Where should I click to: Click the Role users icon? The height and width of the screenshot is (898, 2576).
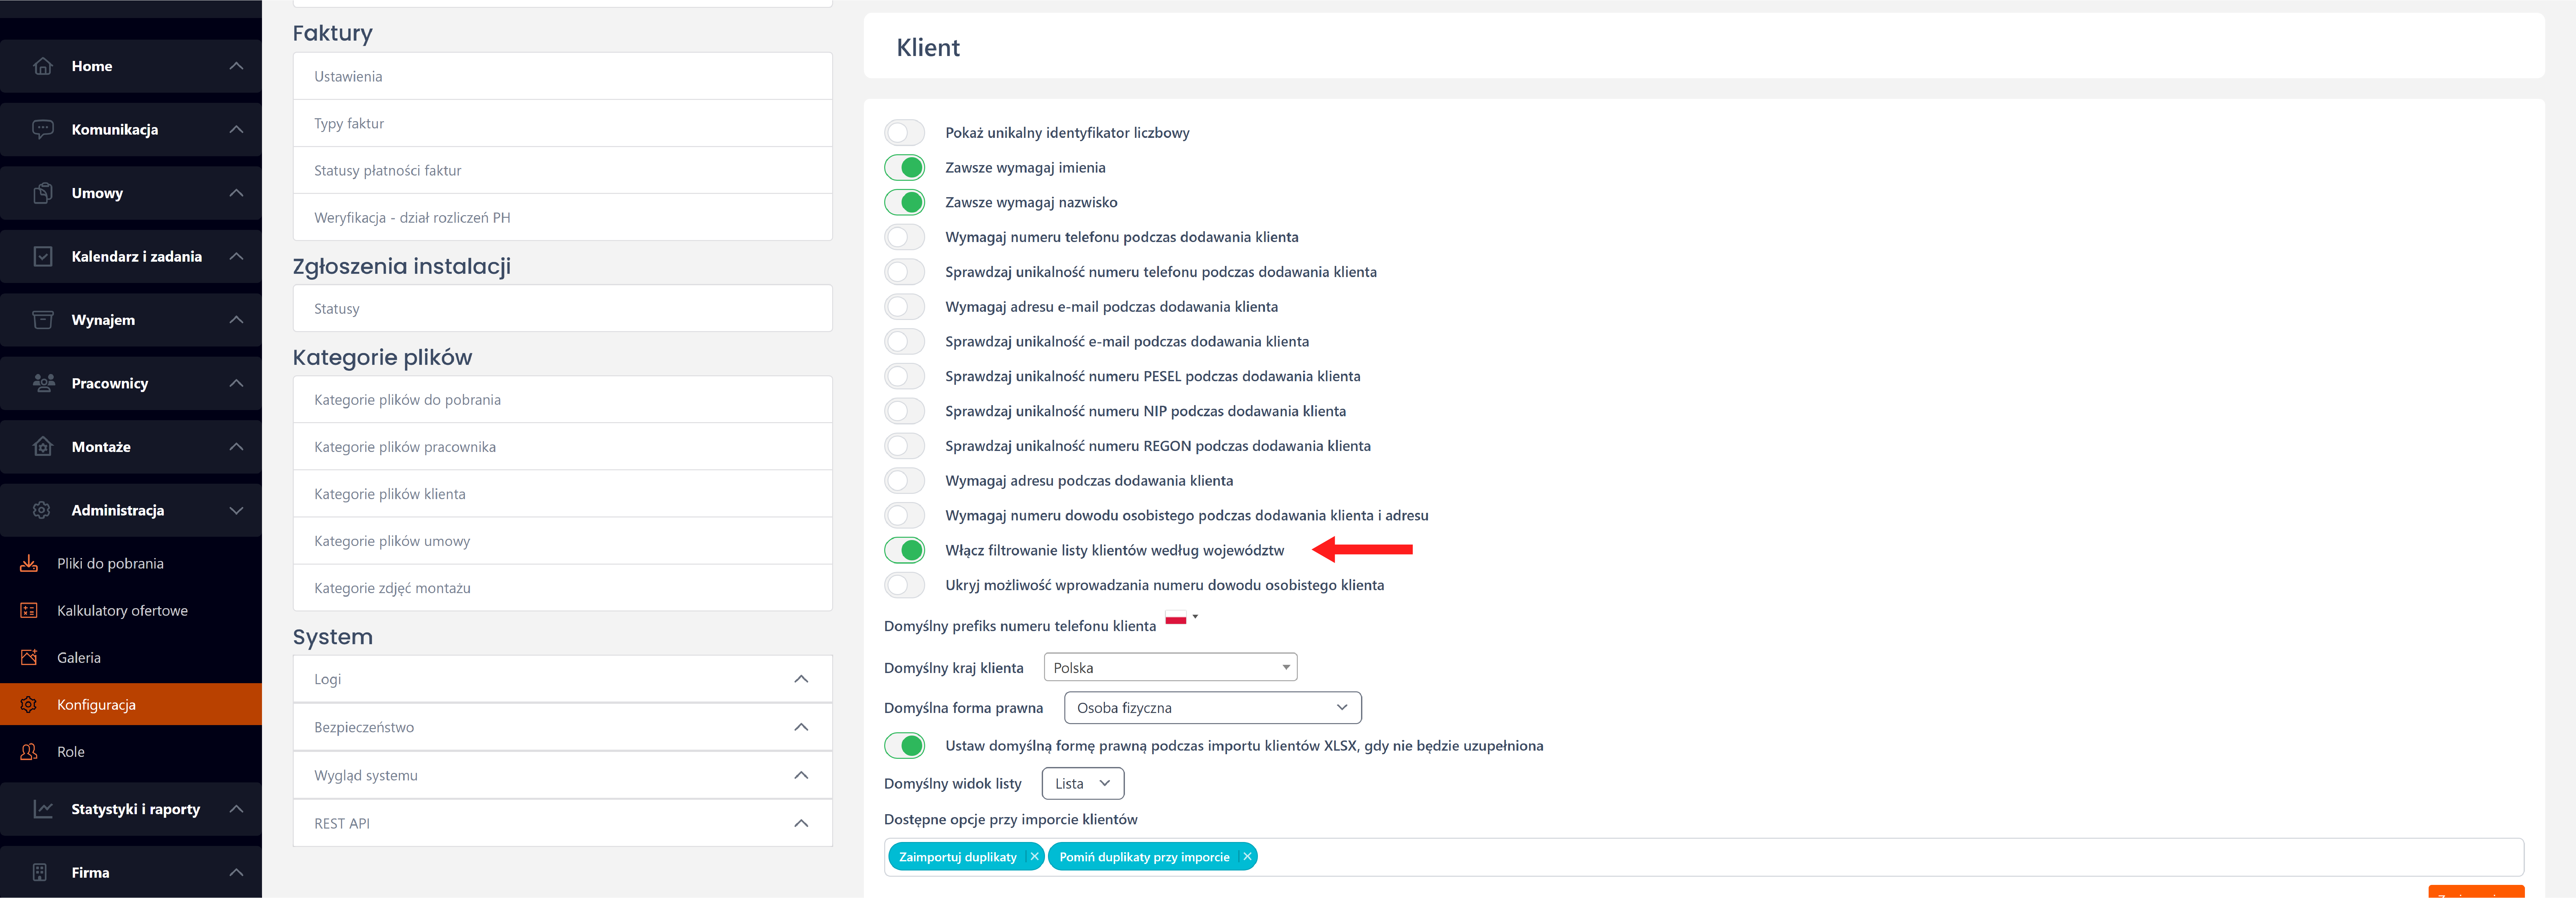point(29,752)
